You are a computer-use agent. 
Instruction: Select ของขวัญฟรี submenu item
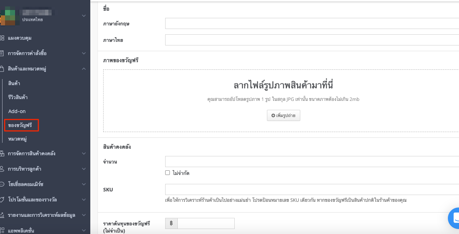point(20,125)
